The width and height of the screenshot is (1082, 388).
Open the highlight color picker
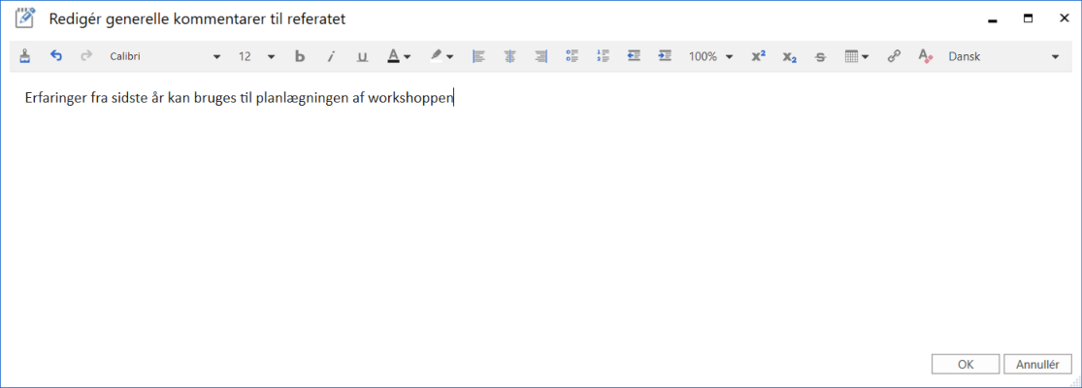(443, 56)
